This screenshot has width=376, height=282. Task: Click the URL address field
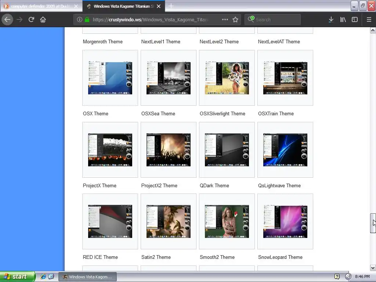coord(151,19)
